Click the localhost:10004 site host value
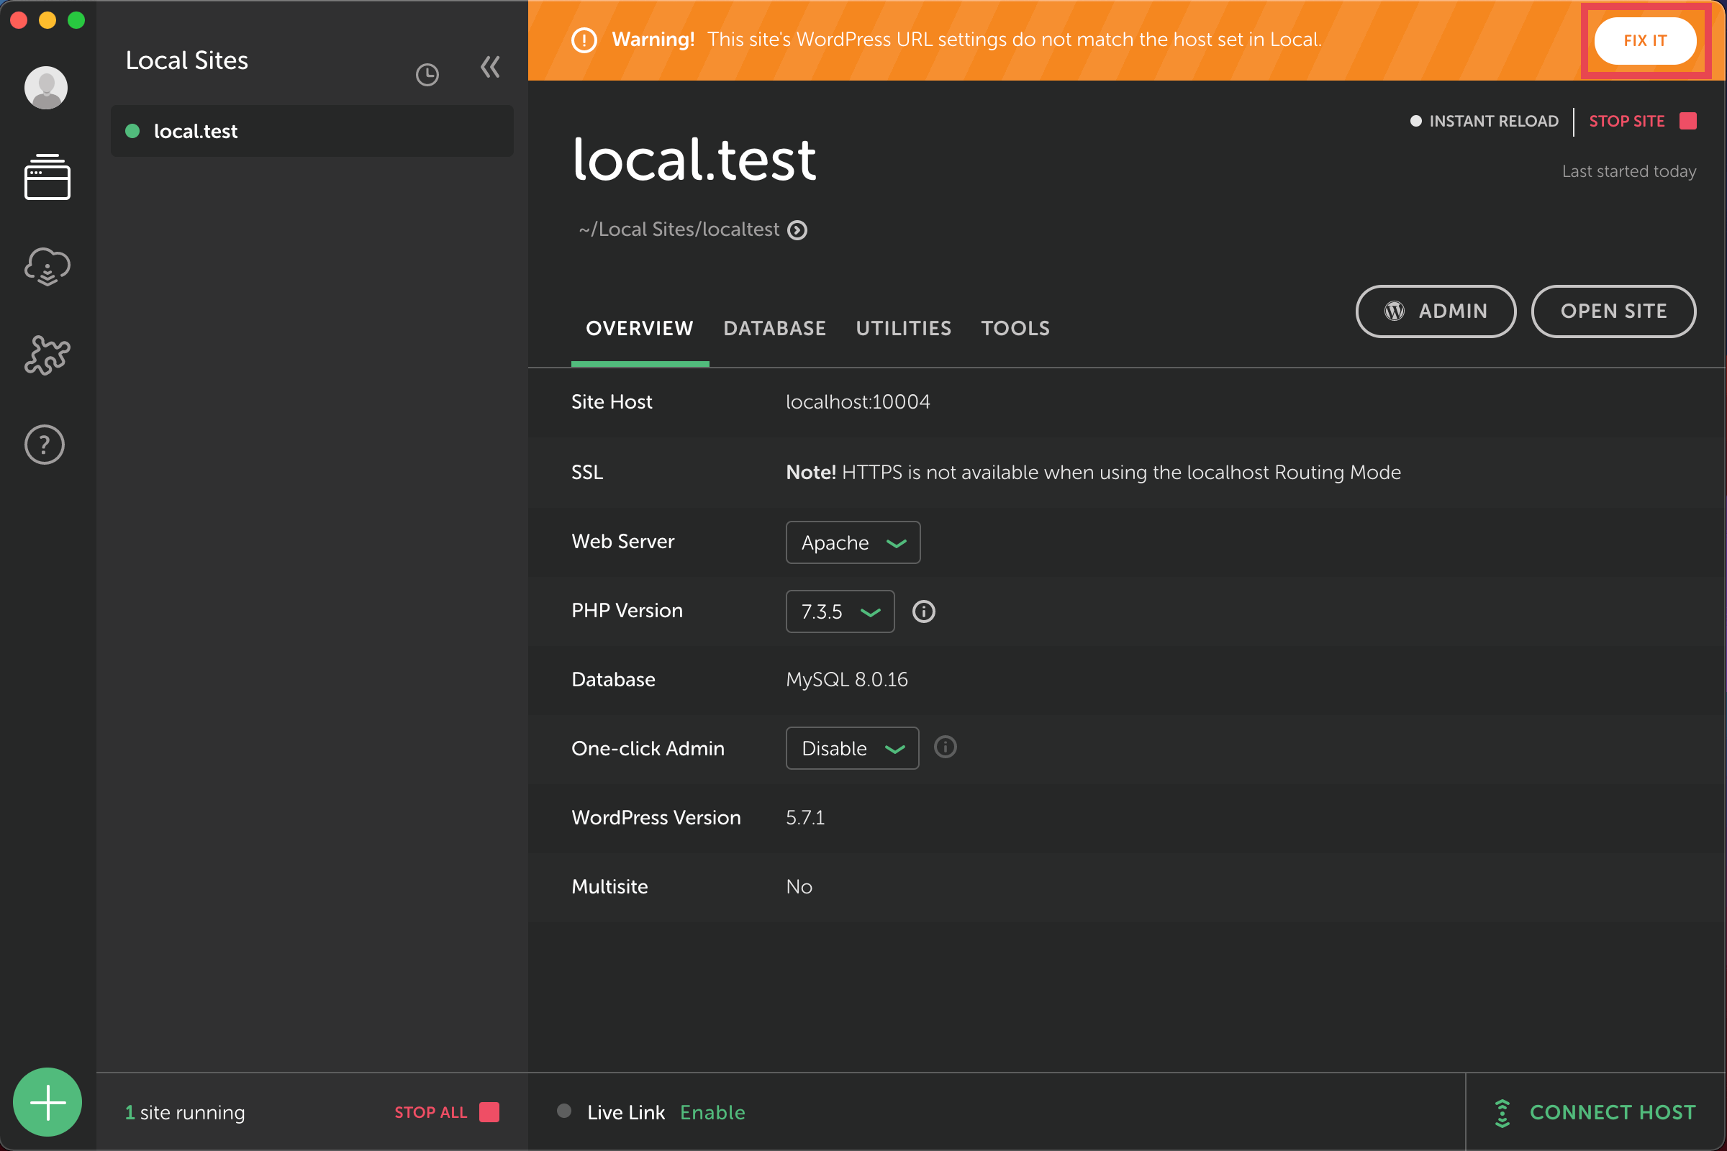The image size is (1727, 1151). tap(858, 401)
